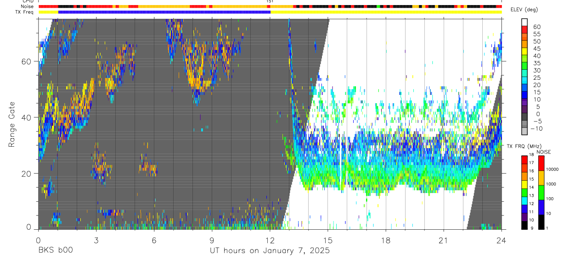Image resolution: width=564 pixels, height=260 pixels.
Task: Click ELEV legend value '25'
Action: point(537,77)
